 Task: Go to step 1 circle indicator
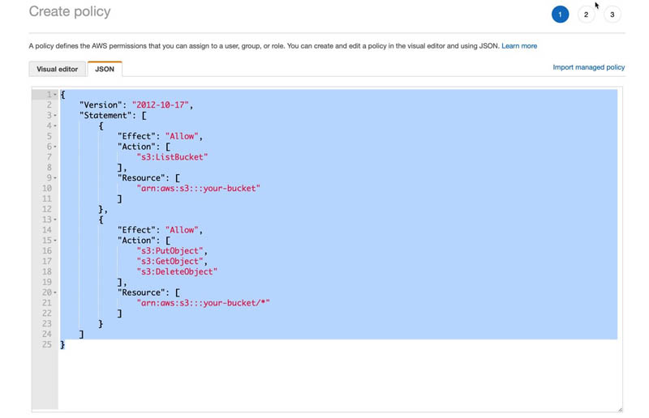pyautogui.click(x=560, y=15)
